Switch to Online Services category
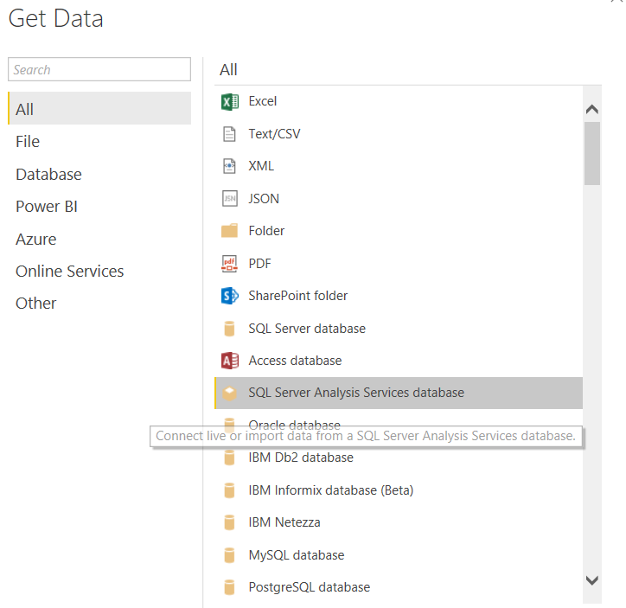 (99, 272)
